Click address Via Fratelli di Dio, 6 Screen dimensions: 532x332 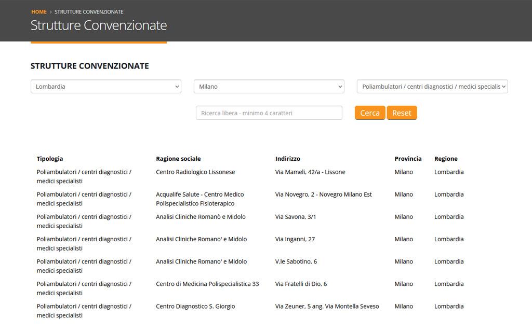click(x=301, y=284)
